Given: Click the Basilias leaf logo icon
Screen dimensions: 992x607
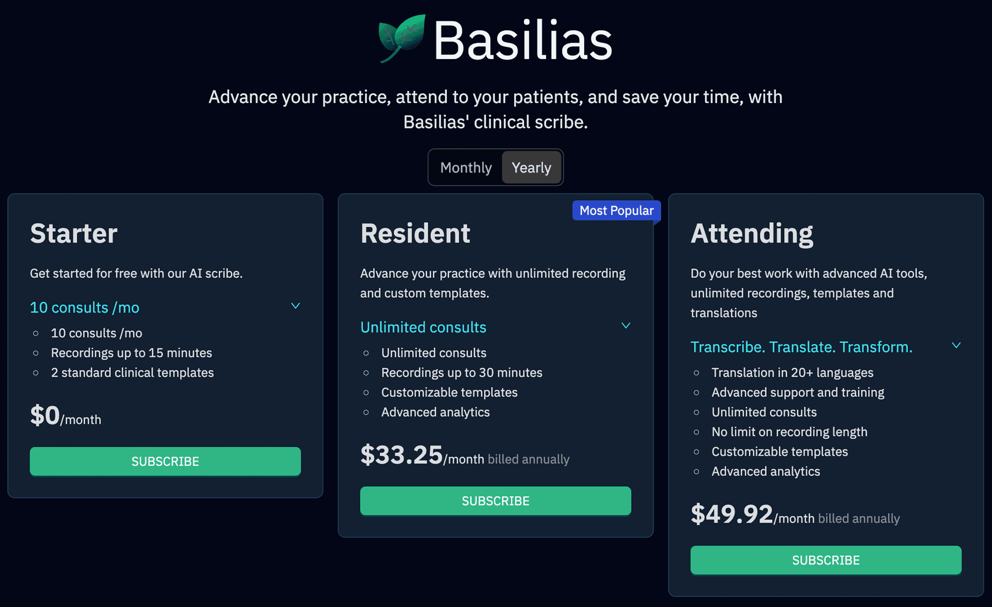Looking at the screenshot, I should 402,37.
